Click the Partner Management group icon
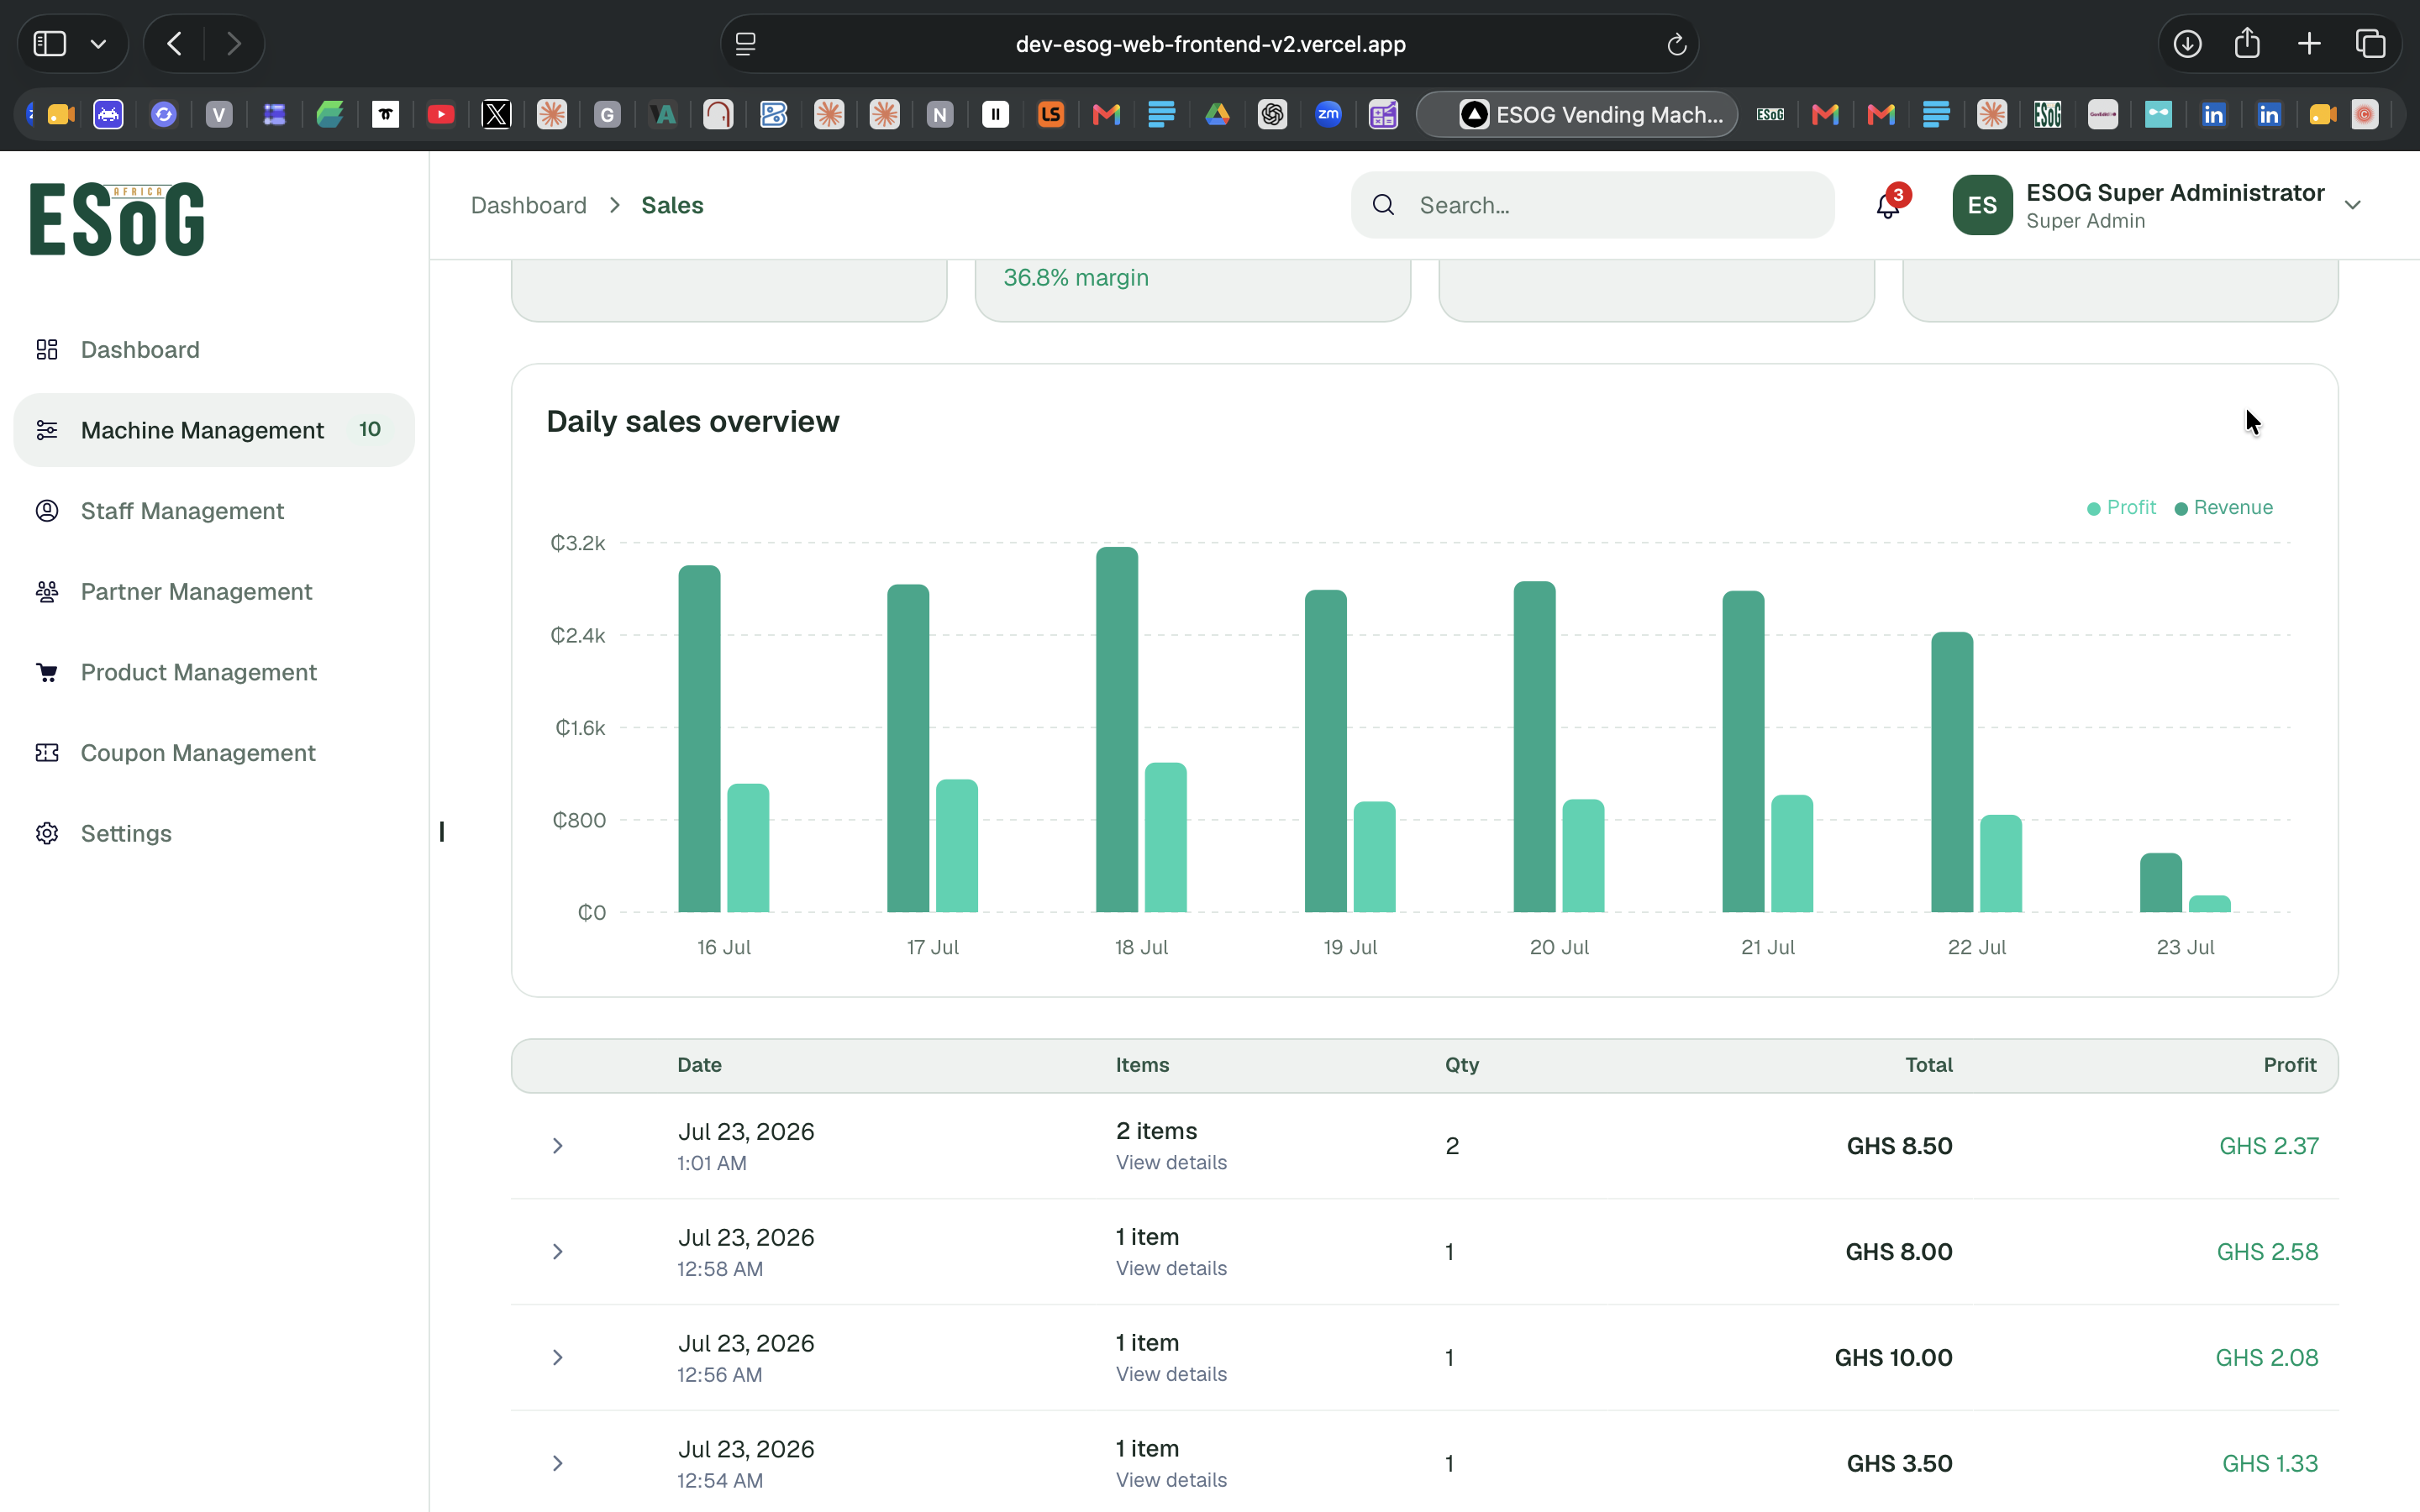This screenshot has width=2420, height=1512. (47, 591)
